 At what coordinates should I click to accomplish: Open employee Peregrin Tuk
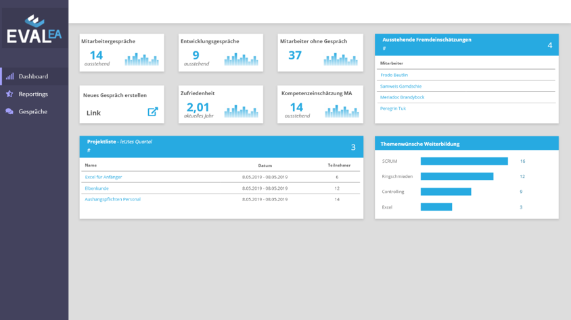coord(393,108)
